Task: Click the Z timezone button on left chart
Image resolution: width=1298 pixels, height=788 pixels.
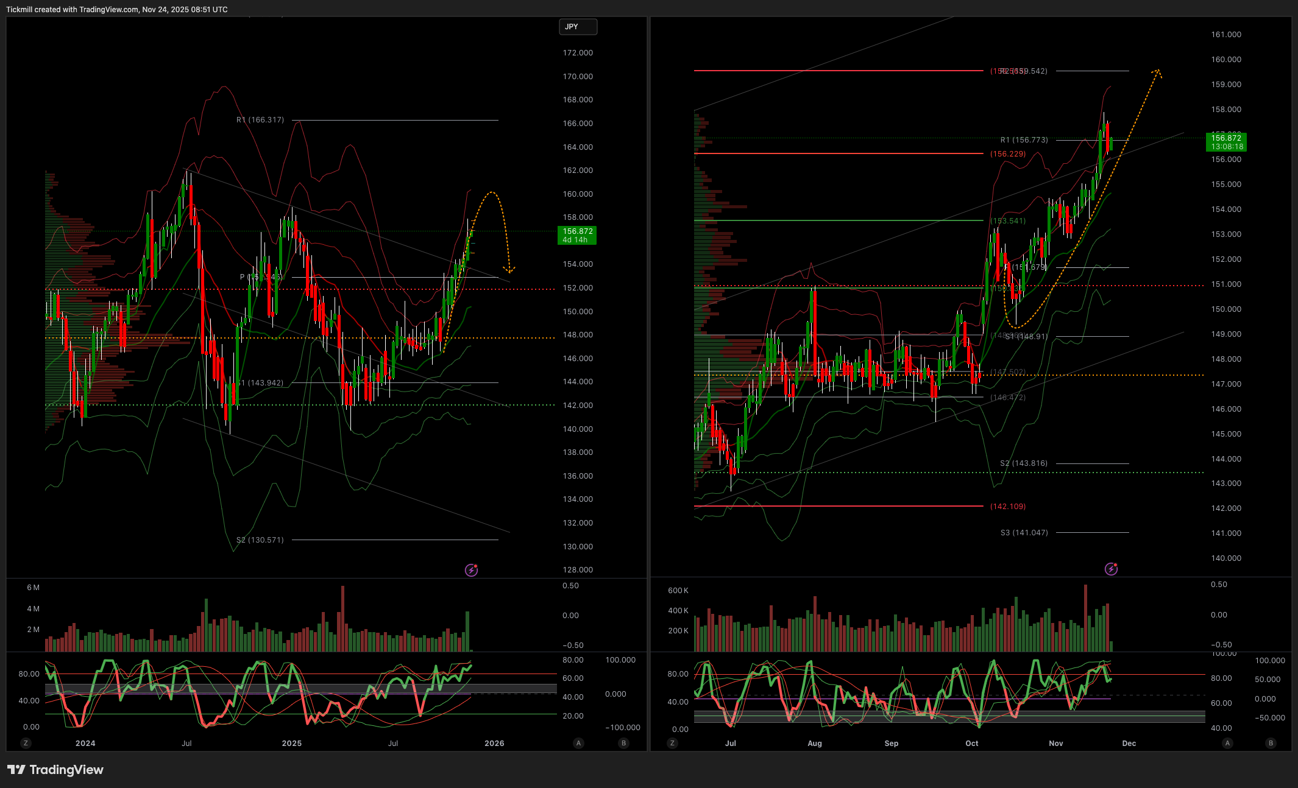Action: [25, 743]
